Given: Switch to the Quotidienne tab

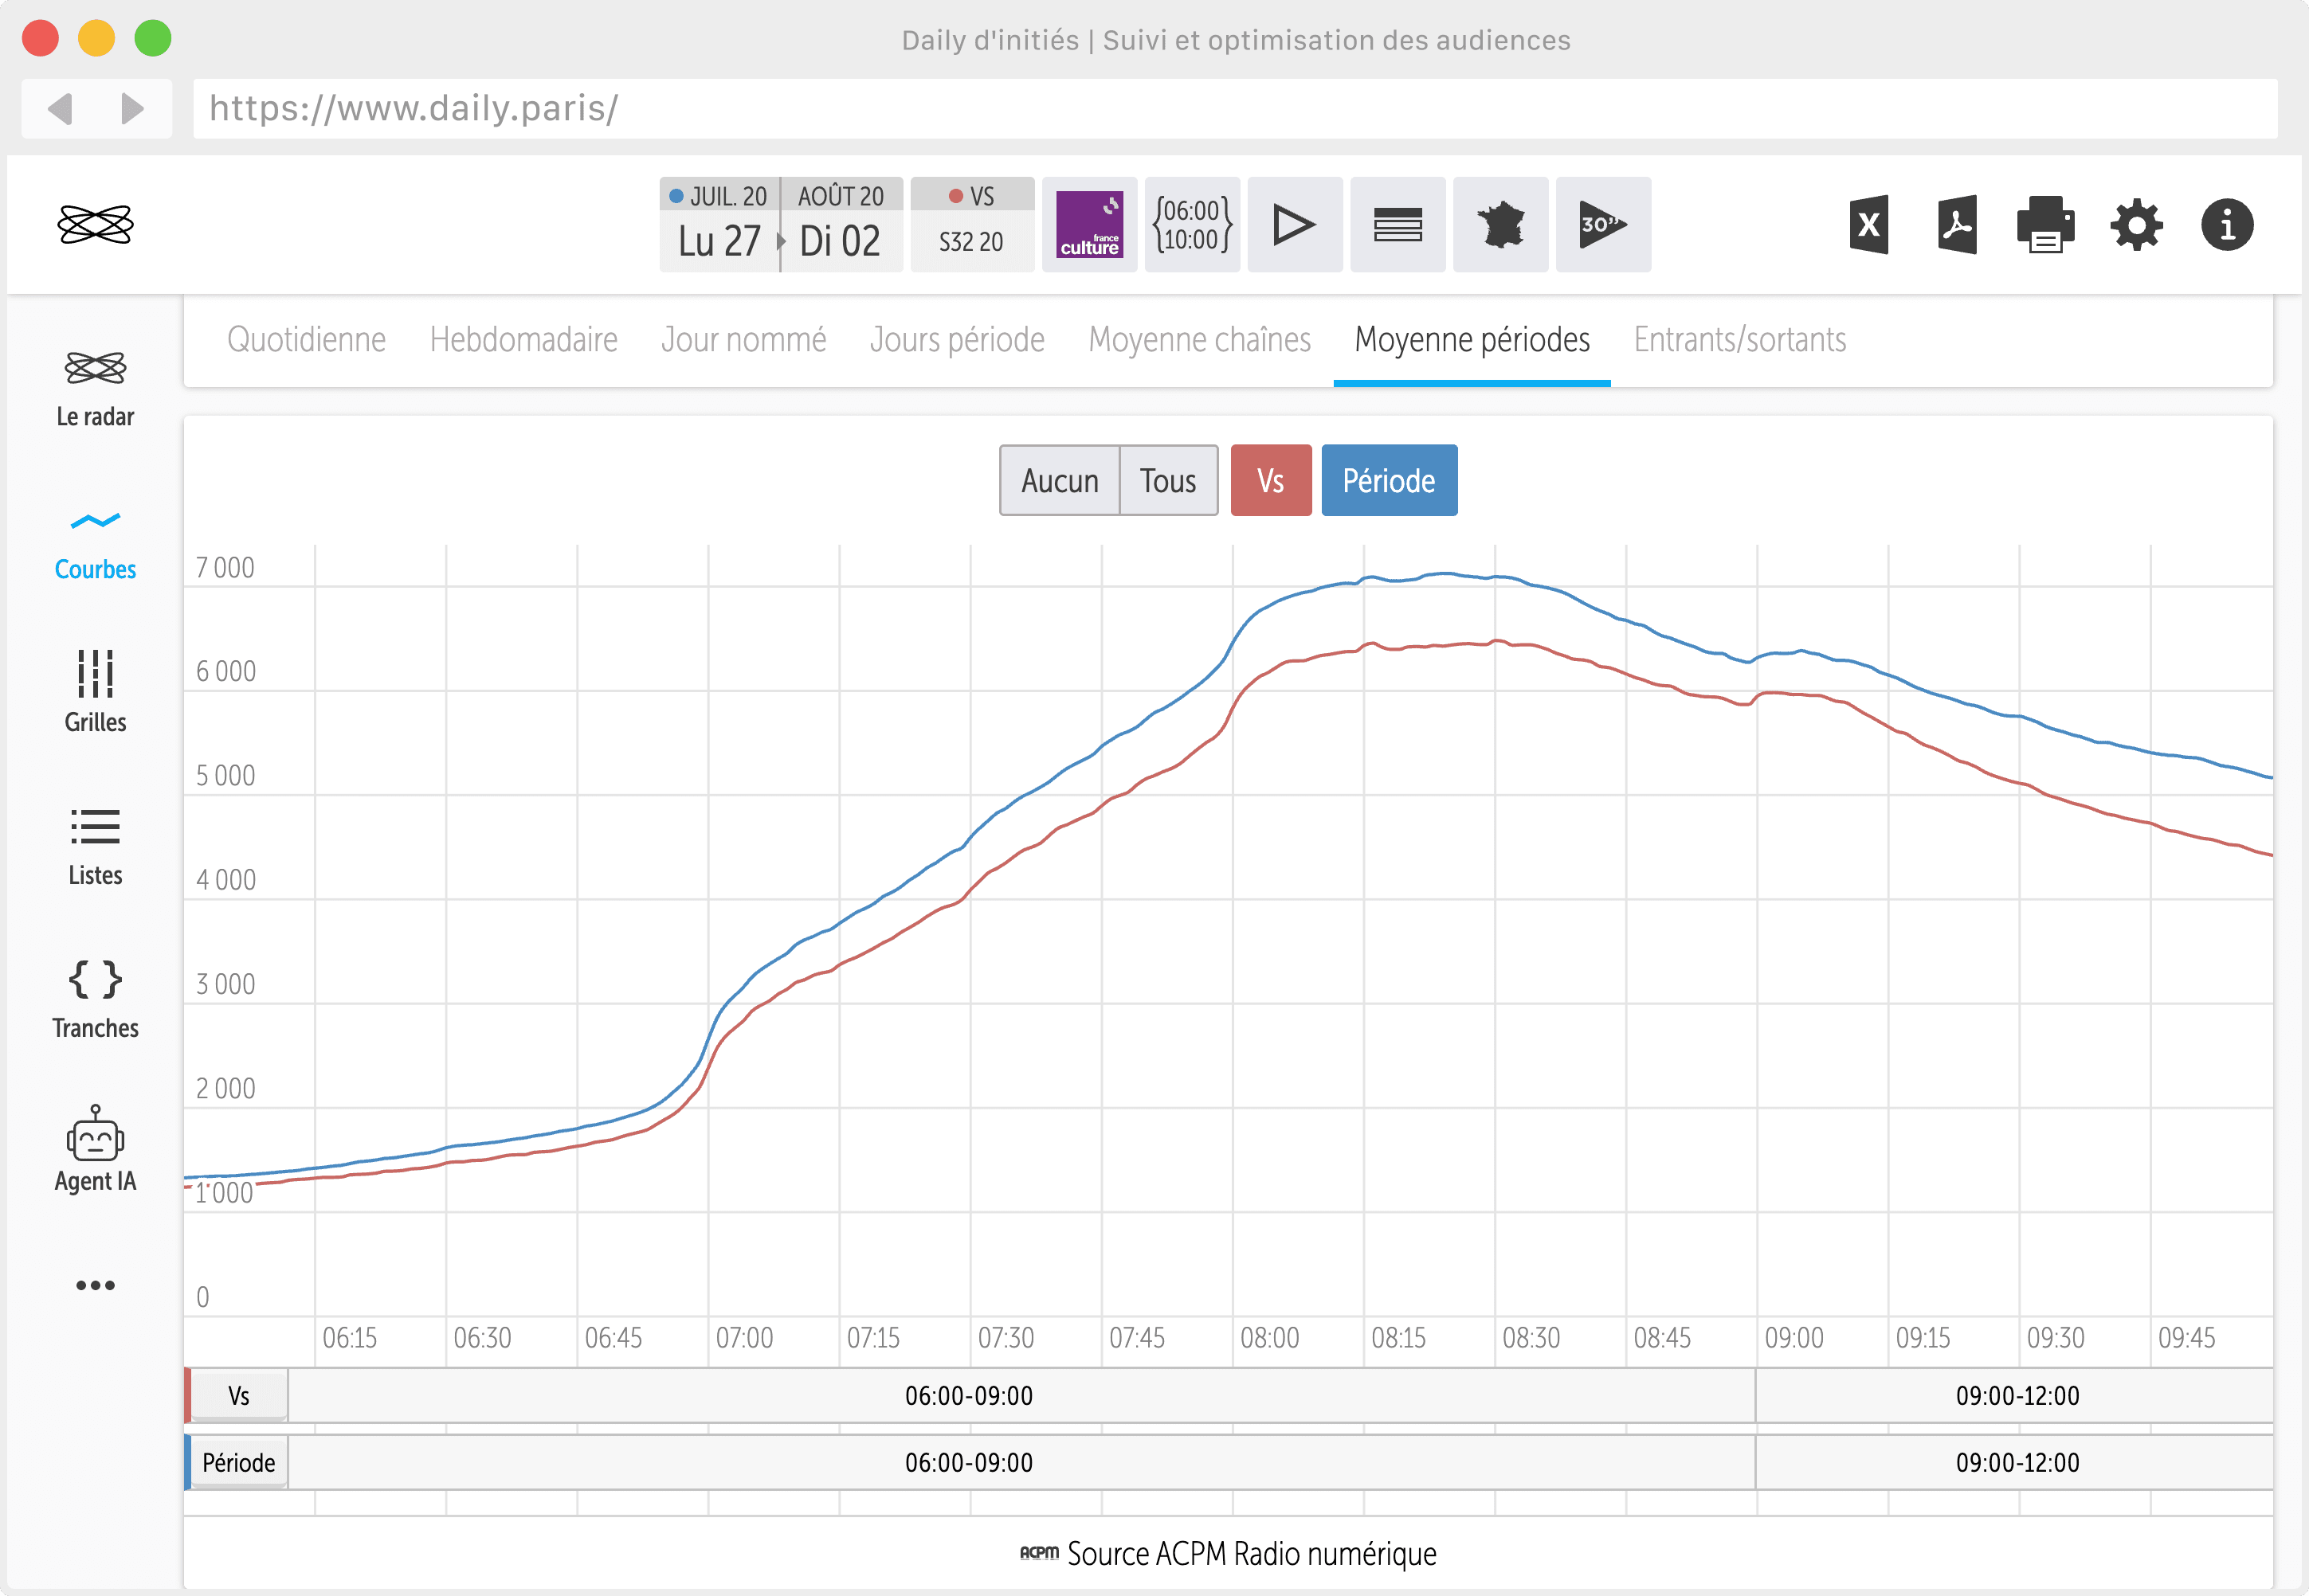Looking at the screenshot, I should 306,340.
